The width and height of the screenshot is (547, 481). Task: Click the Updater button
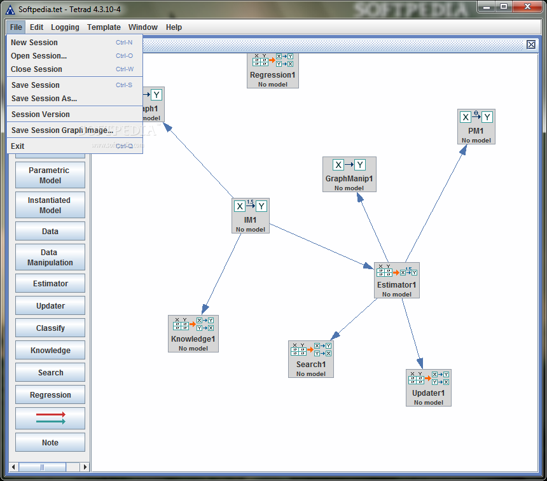[50, 306]
